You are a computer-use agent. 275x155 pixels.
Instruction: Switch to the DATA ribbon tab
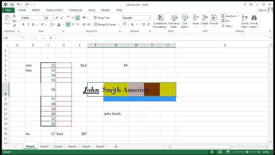click(x=92, y=10)
